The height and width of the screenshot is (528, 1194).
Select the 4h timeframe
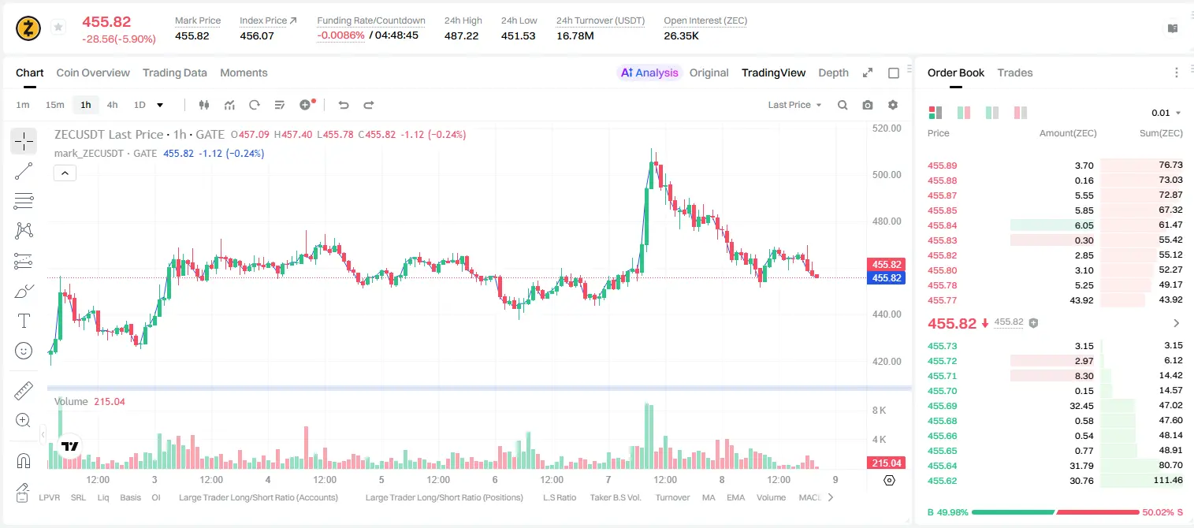113,105
